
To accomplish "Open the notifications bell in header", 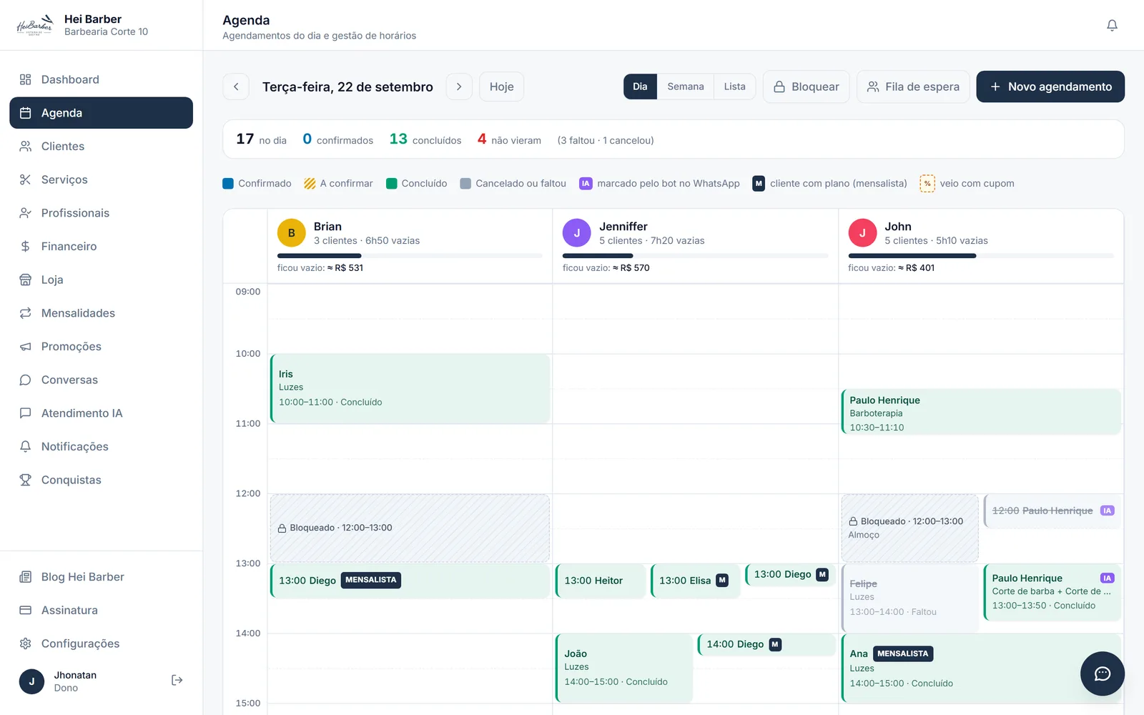I will pyautogui.click(x=1112, y=25).
